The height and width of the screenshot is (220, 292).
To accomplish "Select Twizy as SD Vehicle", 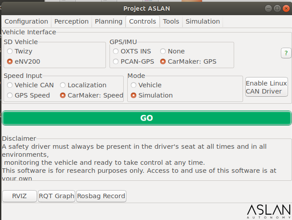I will 20,51.
